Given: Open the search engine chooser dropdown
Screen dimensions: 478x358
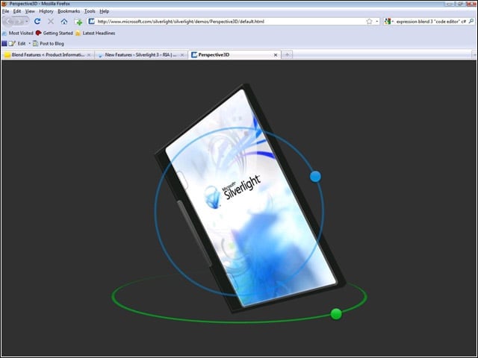Looking at the screenshot, I should pyautogui.click(x=393, y=22).
